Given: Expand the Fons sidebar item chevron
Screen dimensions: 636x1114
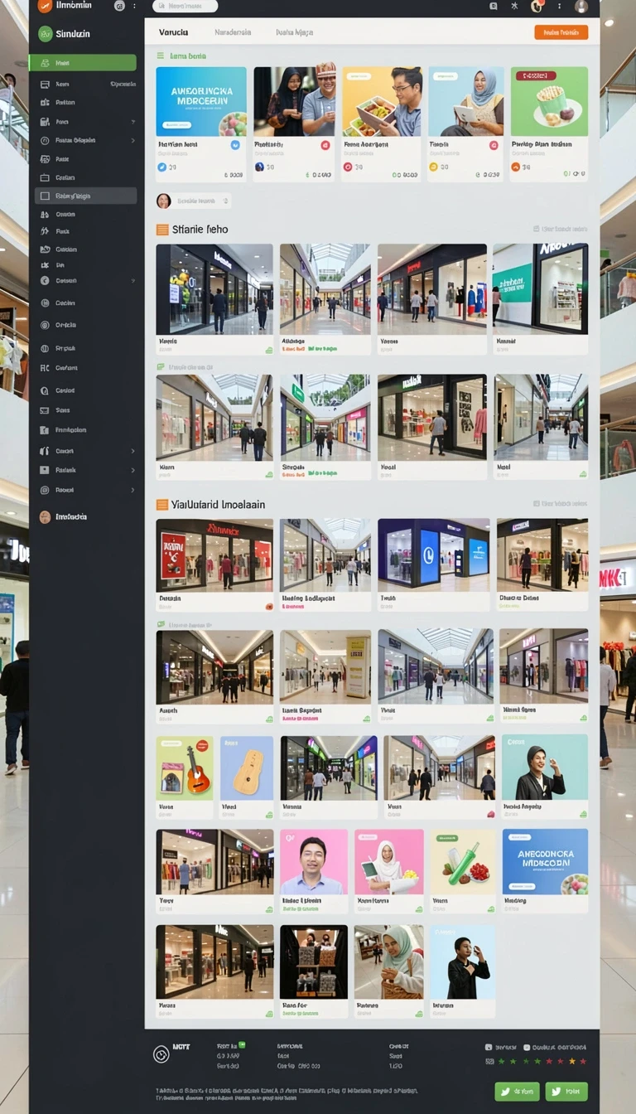Looking at the screenshot, I should pos(132,122).
